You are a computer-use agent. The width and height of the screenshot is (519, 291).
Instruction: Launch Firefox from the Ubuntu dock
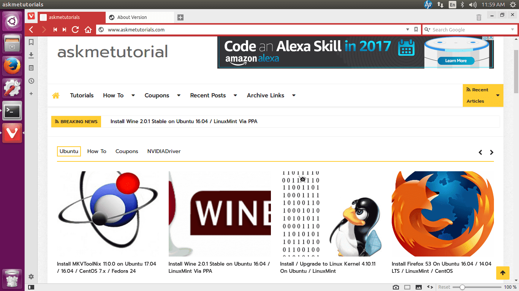(x=12, y=66)
